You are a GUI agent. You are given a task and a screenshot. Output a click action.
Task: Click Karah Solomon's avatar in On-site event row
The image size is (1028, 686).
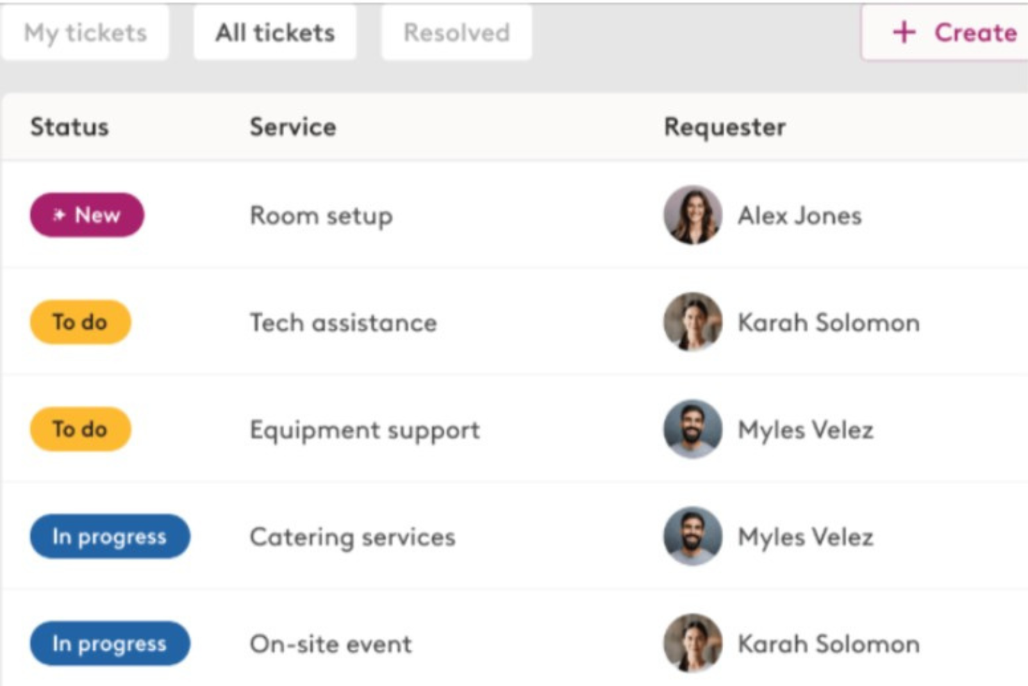point(693,644)
